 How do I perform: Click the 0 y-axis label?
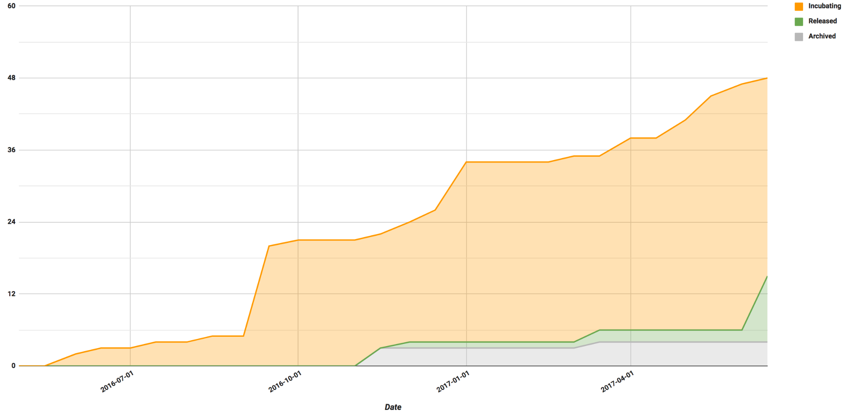pos(14,365)
